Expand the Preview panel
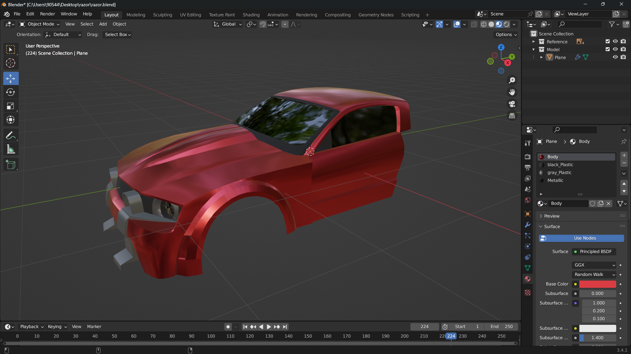Viewport: 631px width, 354px height. tap(551, 216)
